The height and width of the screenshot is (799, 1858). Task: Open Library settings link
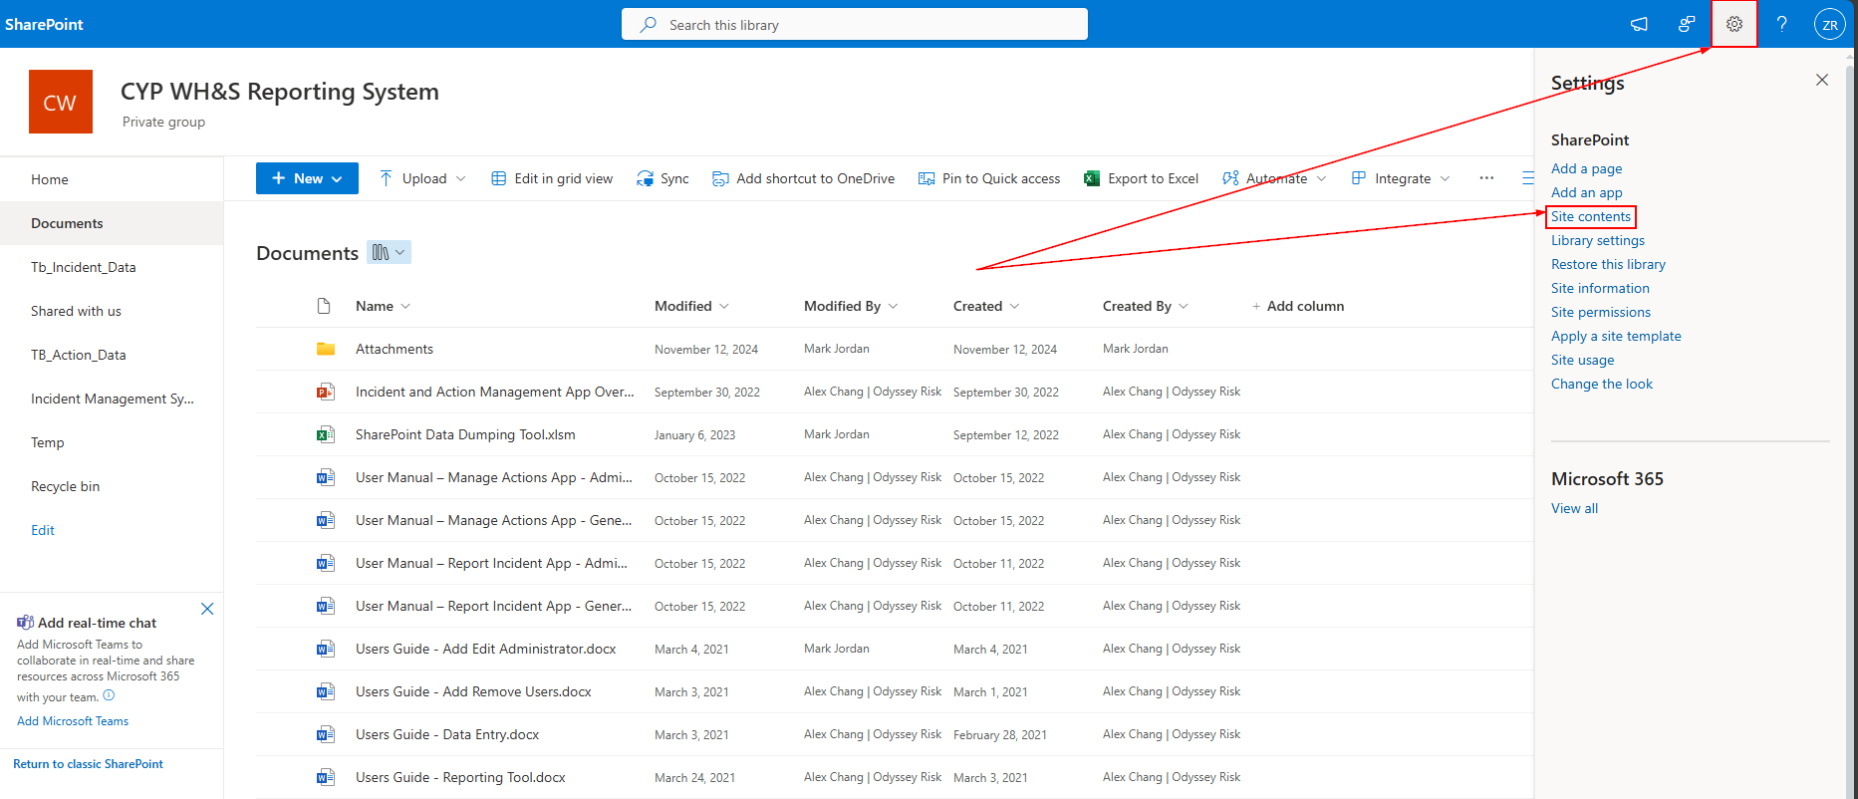[1598, 240]
